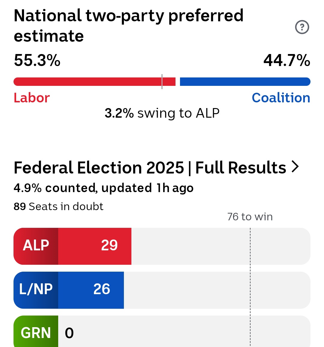This screenshot has width=324, height=347.
Task: Tap the 44.7% Coalition percentage
Action: pyautogui.click(x=287, y=60)
